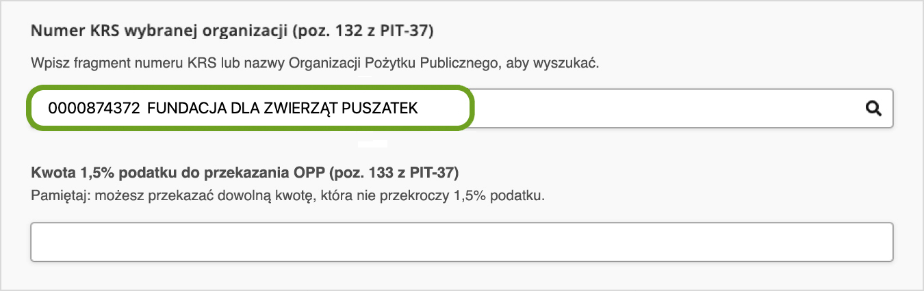Click the hint starting with Wpisz fragment numeru KRS
The image size is (924, 291).
click(315, 63)
